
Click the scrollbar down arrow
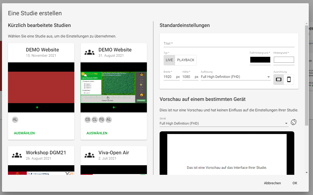[x=307, y=173]
